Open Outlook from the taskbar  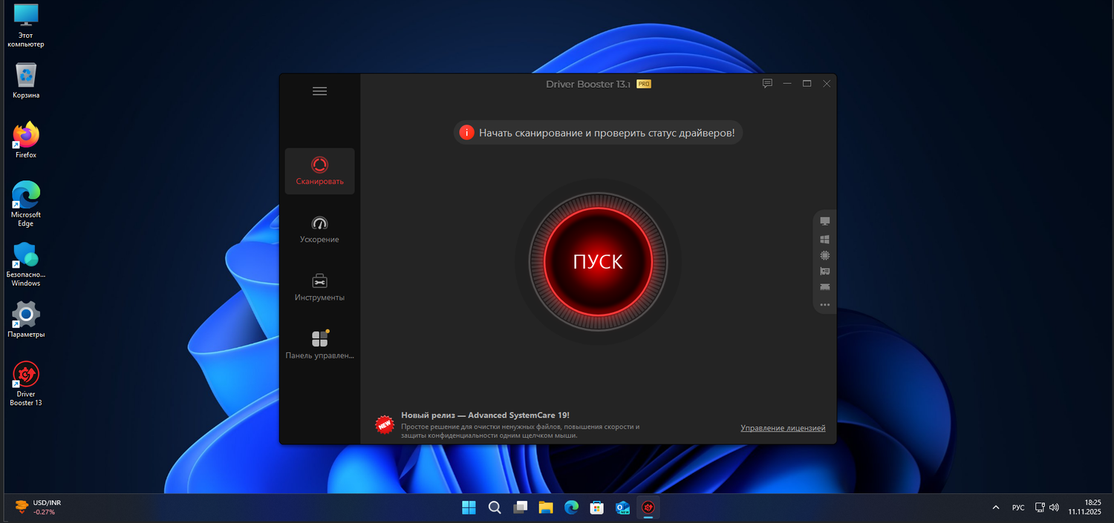pyautogui.click(x=622, y=507)
